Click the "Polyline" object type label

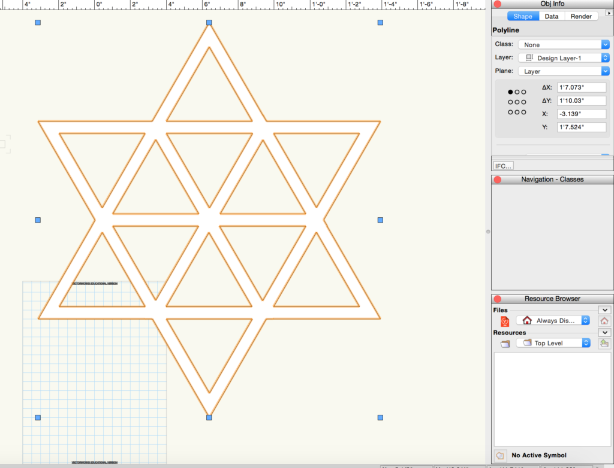point(505,30)
